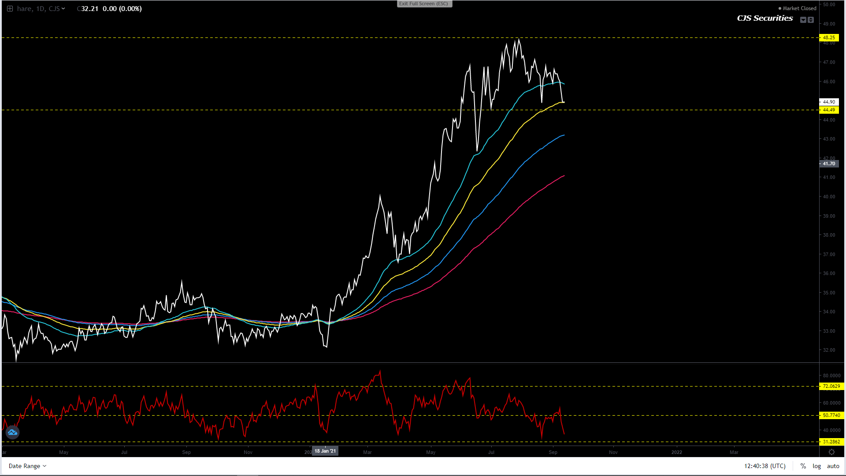
Task: Open chart settings gear icon
Action: (x=831, y=452)
